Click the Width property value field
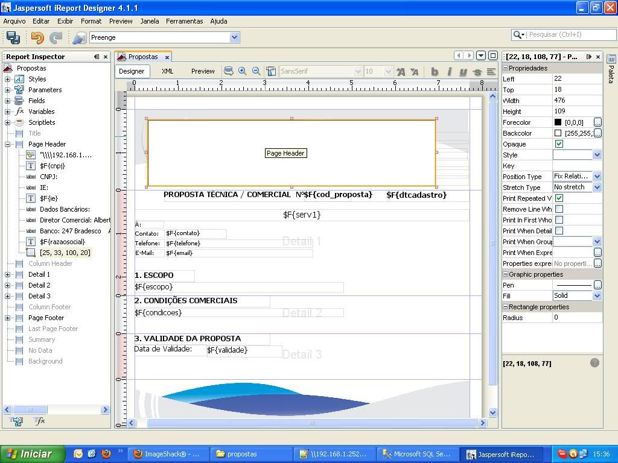Viewport: 618px width, 463px height. tap(576, 101)
